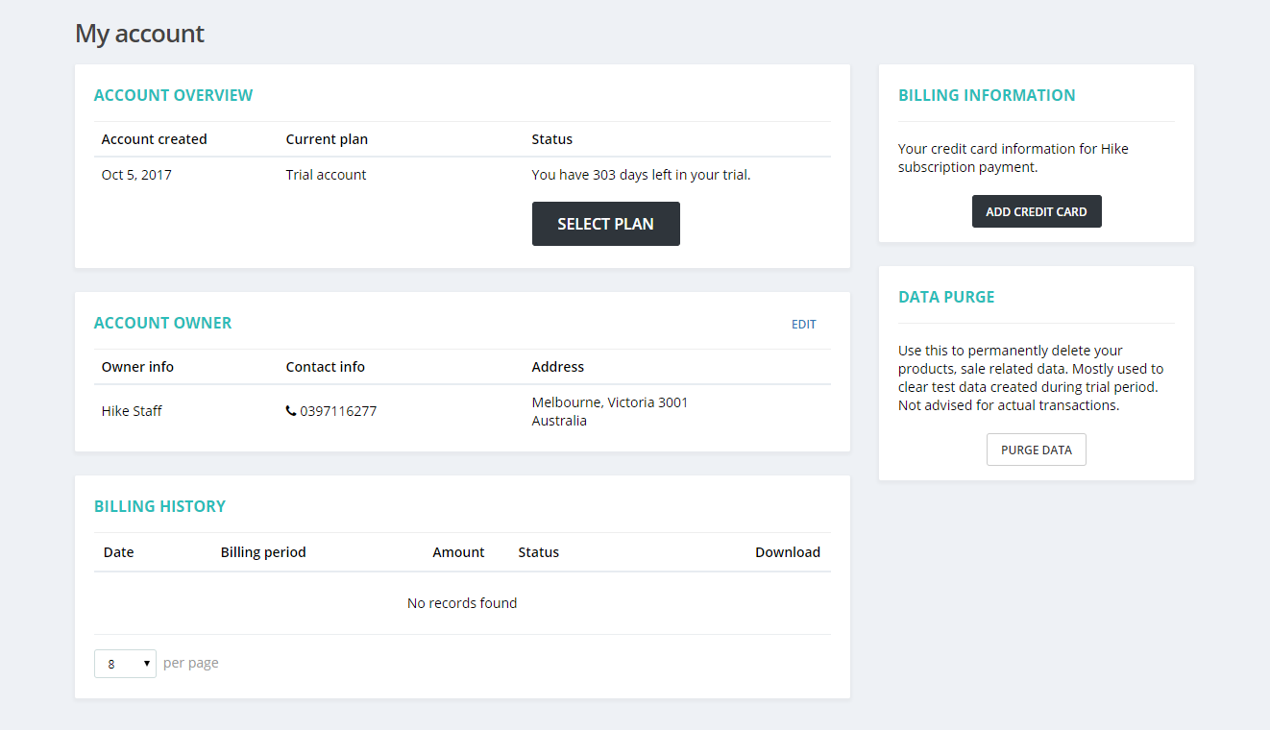
Task: Click the Download column header
Action: pos(787,552)
